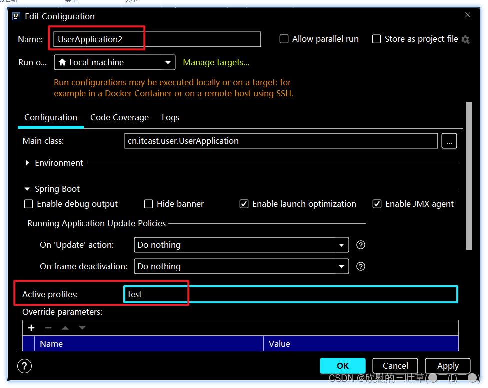Switch to the Code Coverage tab

click(x=120, y=117)
